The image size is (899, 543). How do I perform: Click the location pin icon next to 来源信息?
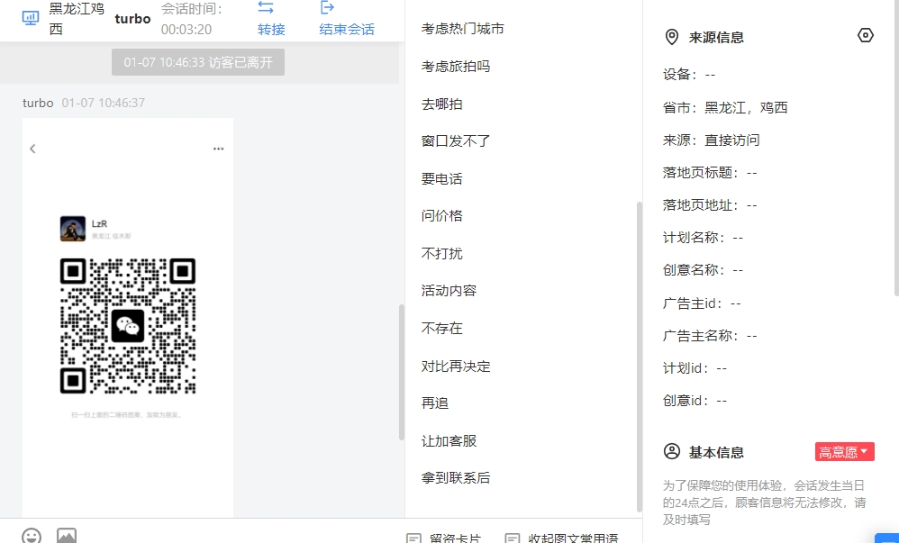(x=671, y=37)
